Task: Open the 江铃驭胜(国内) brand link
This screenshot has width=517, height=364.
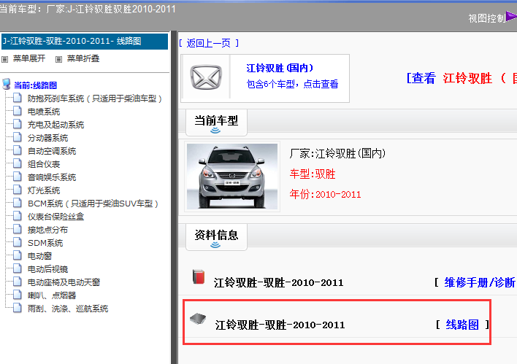Action: pos(280,68)
